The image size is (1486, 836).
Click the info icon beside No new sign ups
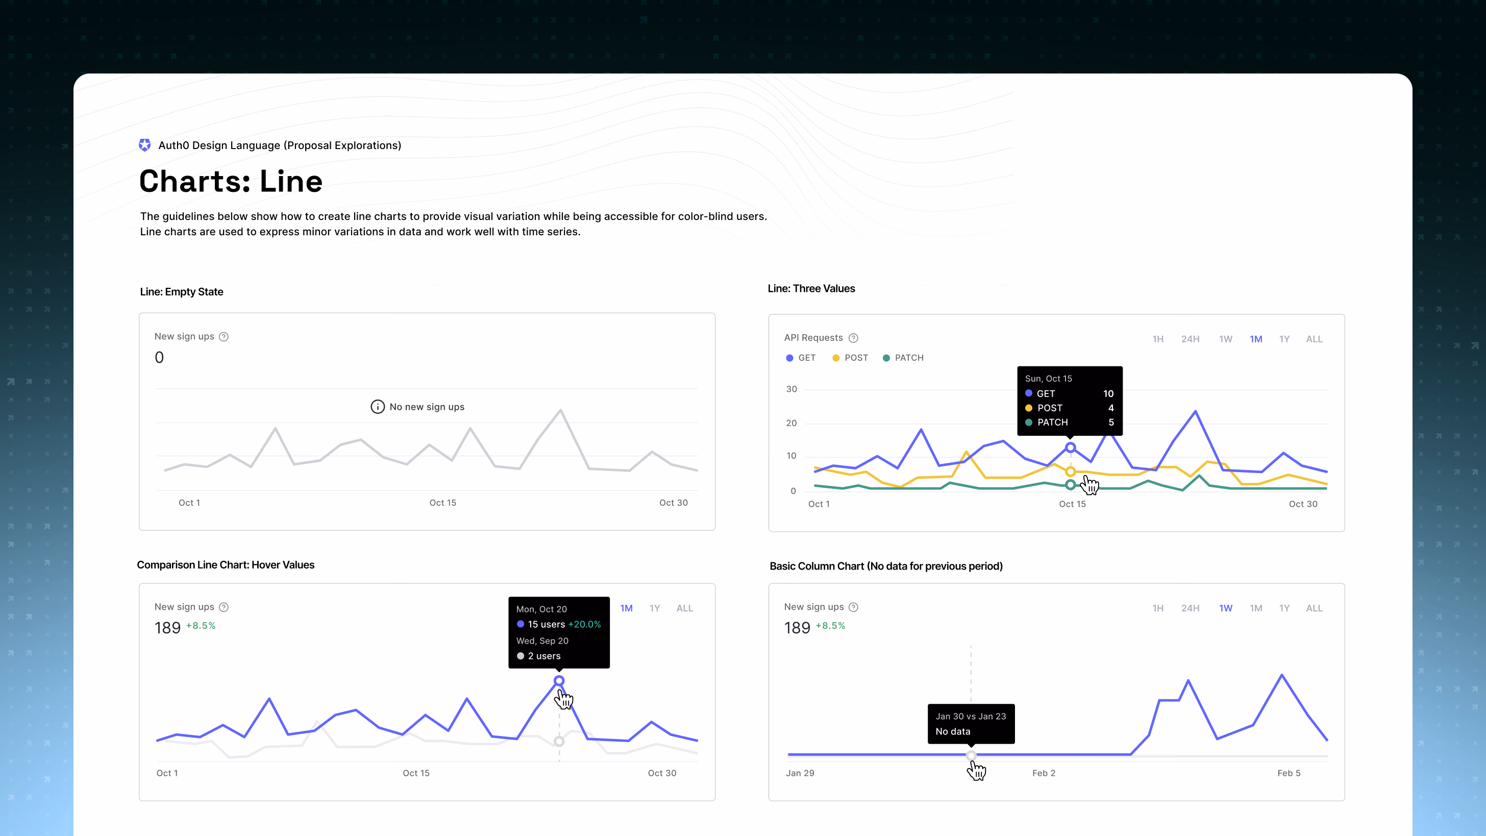(x=377, y=407)
